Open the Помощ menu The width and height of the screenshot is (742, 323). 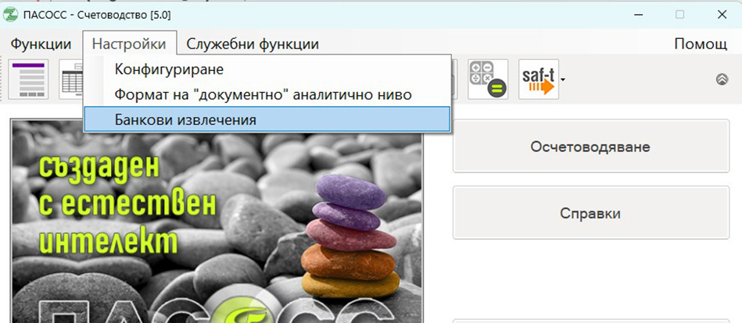pos(701,44)
